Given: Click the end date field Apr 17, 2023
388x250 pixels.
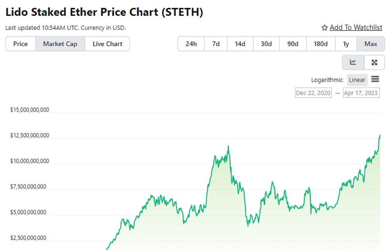Looking at the screenshot, I should (x=361, y=93).
